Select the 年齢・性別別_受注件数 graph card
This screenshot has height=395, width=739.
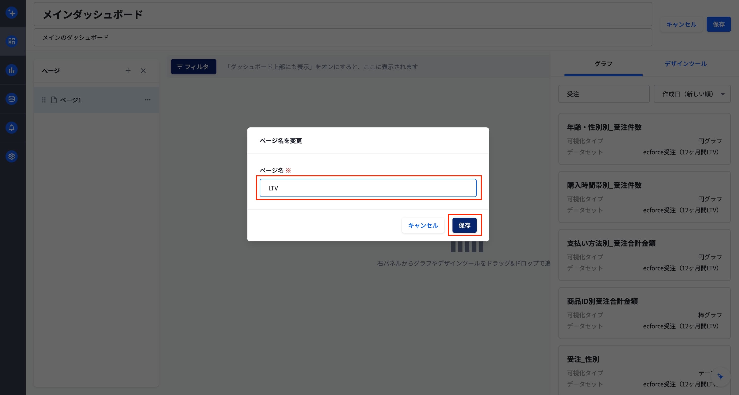point(644,139)
